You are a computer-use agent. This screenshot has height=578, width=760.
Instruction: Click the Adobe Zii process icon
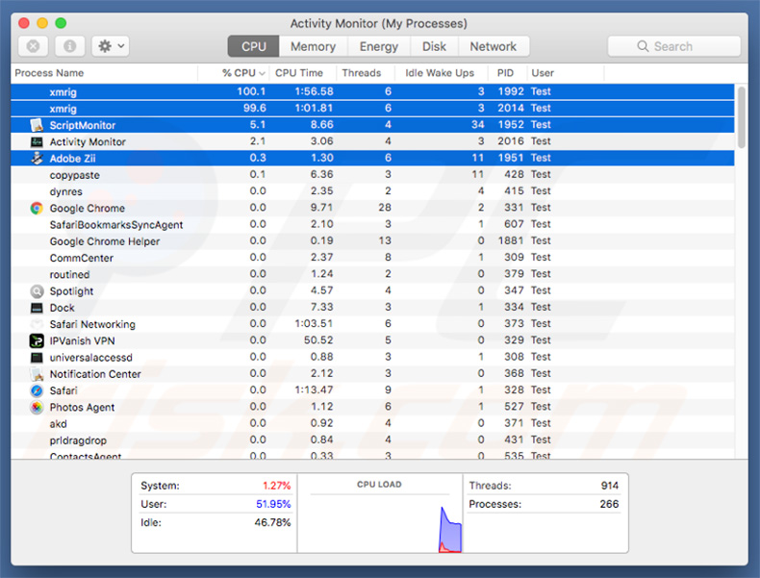pyautogui.click(x=37, y=159)
